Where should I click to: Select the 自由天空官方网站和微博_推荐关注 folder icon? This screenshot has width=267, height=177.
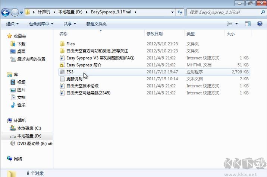coord(62,51)
